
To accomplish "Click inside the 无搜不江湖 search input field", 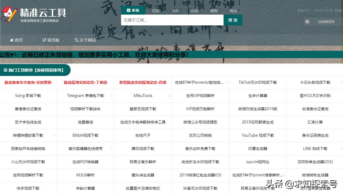I will (x=172, y=20).
